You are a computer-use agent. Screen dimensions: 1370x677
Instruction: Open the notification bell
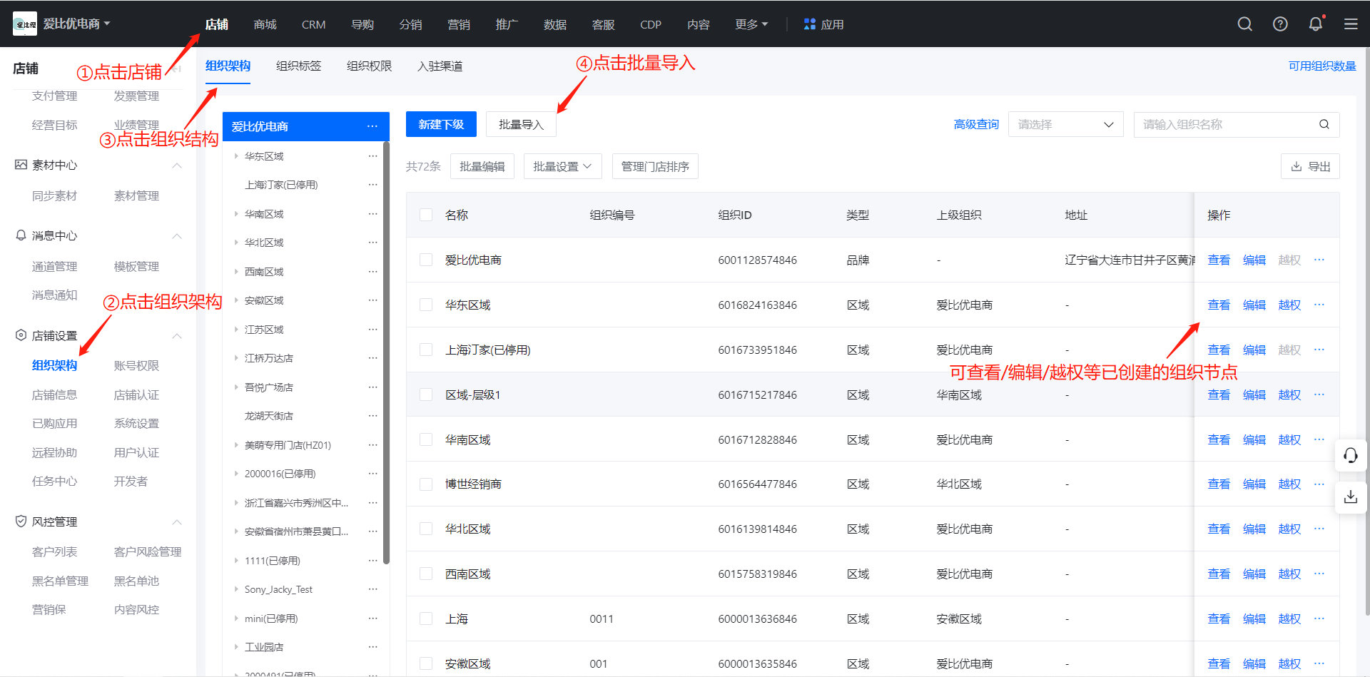(x=1316, y=24)
